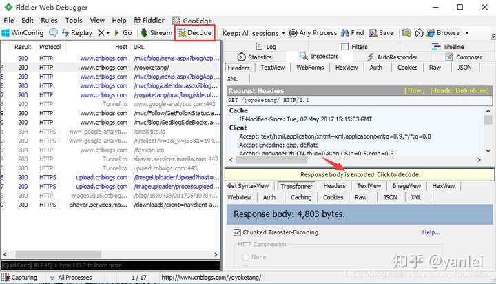Open the File menu
Image resolution: width=496 pixels, height=284 pixels.
[x=9, y=21]
